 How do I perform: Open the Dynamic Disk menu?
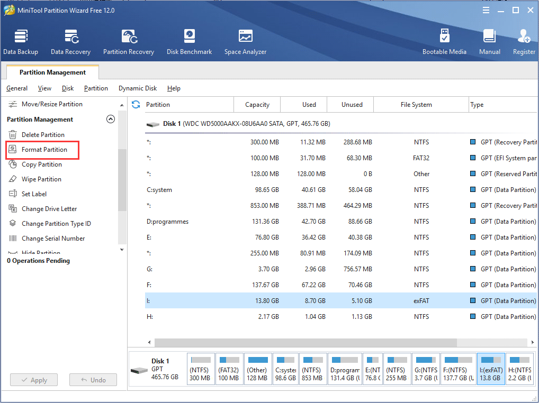(x=138, y=88)
